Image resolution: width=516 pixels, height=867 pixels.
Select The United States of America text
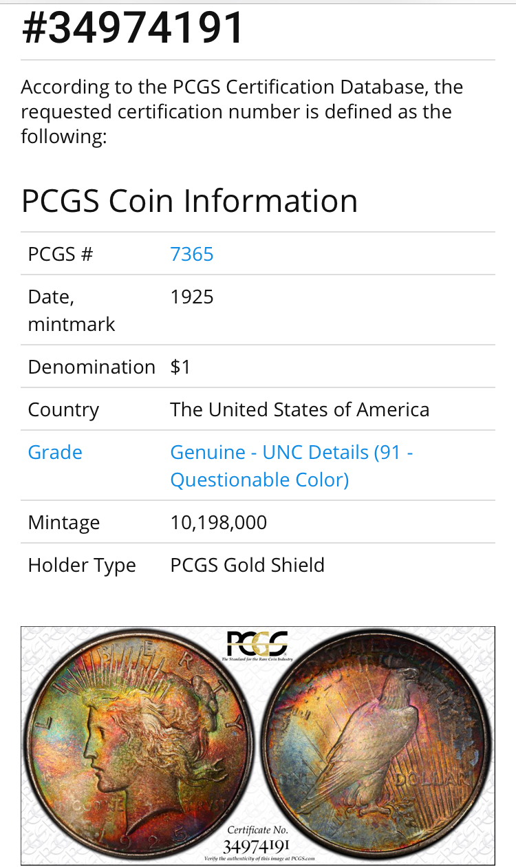coord(299,409)
